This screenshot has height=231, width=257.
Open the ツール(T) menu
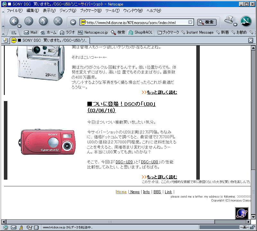coord(112,11)
